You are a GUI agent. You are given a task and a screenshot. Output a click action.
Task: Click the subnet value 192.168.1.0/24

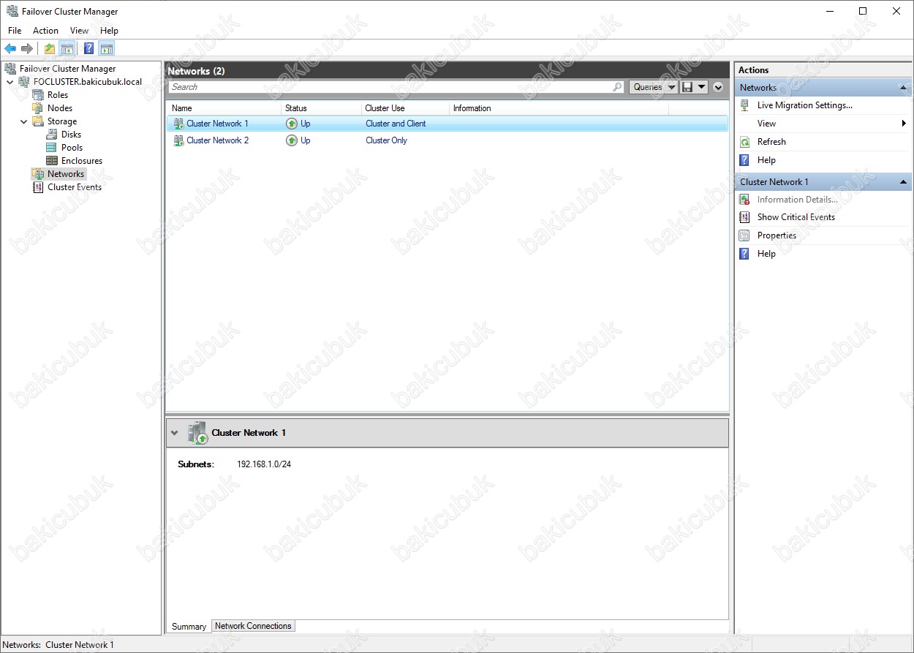click(x=264, y=464)
